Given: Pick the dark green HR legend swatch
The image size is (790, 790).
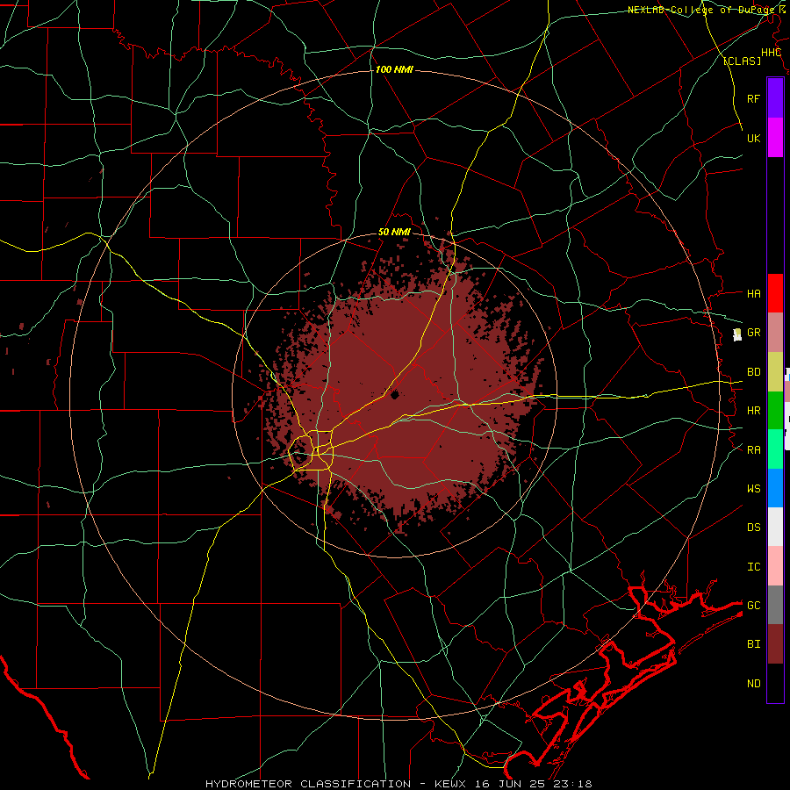Looking at the screenshot, I should tap(775, 411).
